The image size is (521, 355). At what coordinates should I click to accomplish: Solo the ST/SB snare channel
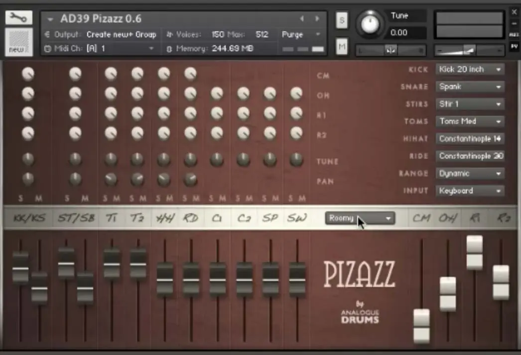pos(67,198)
